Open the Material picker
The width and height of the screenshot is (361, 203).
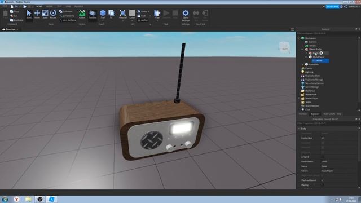pyautogui.click(x=123, y=14)
